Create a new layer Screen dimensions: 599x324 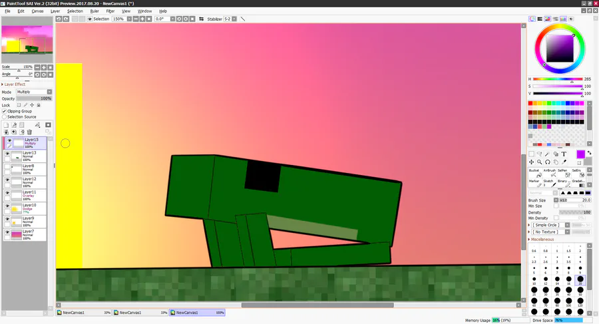pyautogui.click(x=6, y=125)
